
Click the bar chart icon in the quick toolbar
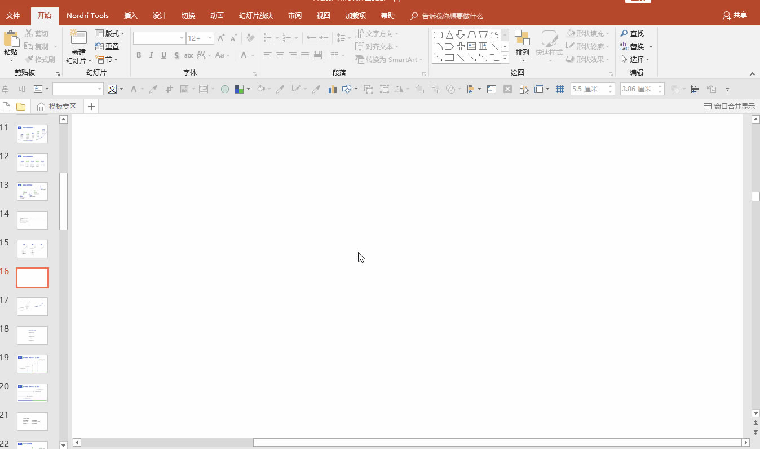(x=332, y=89)
